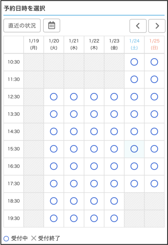168x245 pixels.
Task: Click the 1/24 (土) column header
Action: tap(134, 44)
